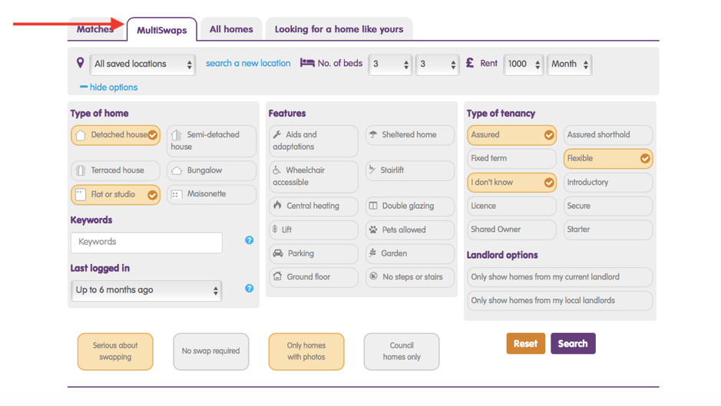Toggle Council homes only filter
The width and height of the screenshot is (721, 406).
pos(402,352)
